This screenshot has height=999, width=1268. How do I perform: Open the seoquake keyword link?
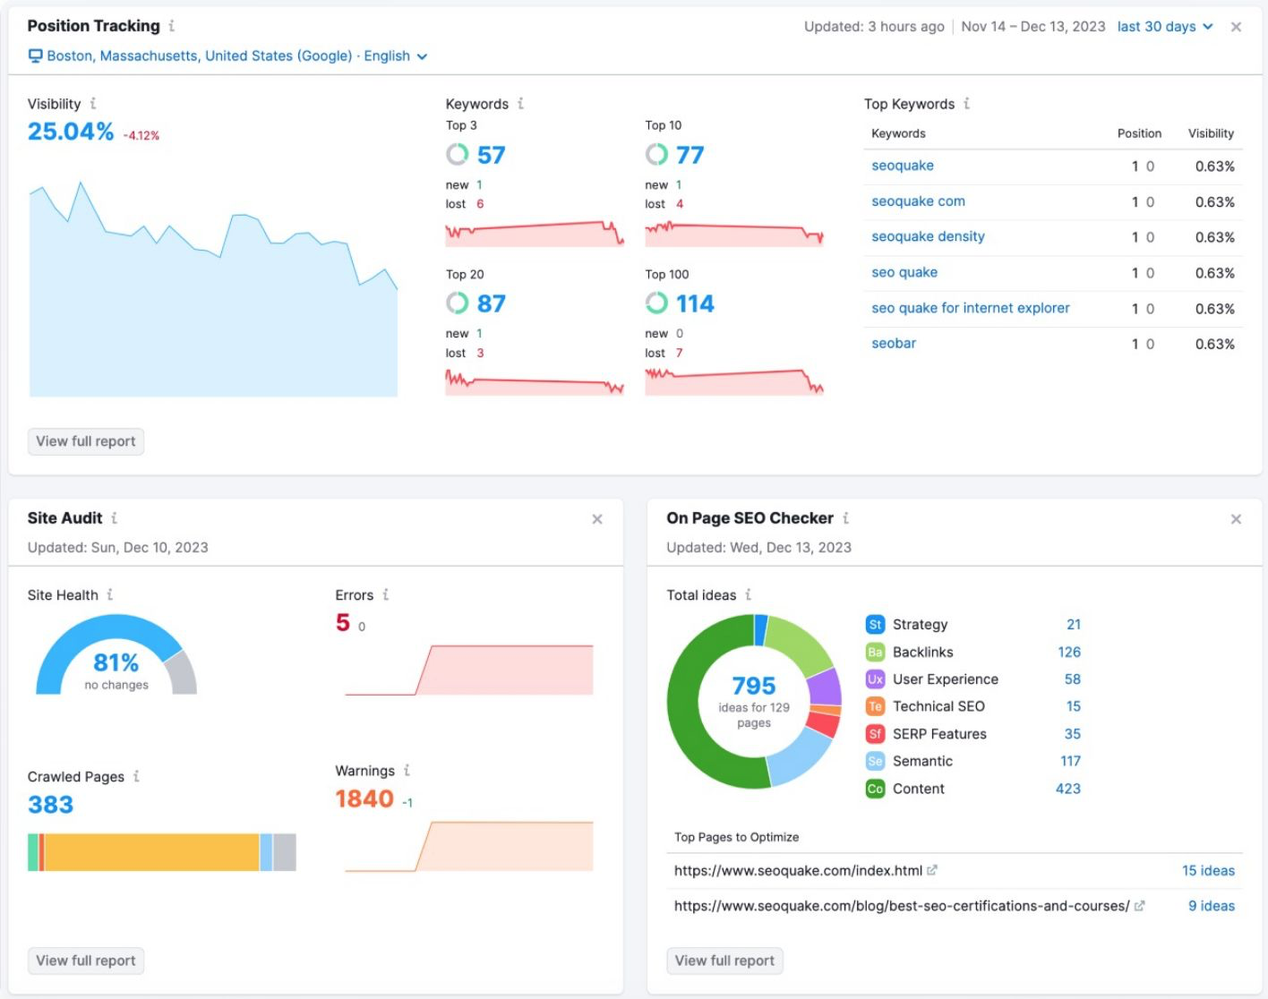(x=902, y=165)
